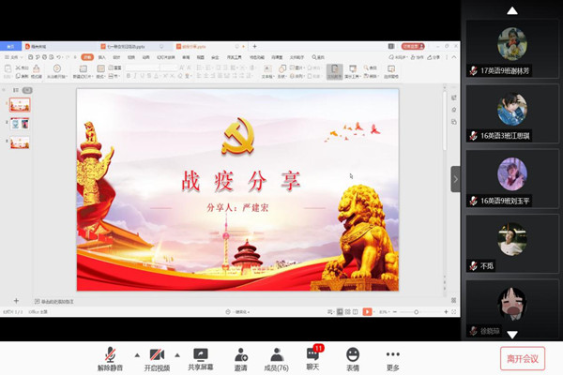Select the third slide thumbnail in slide panel
Image resolution: width=563 pixels, height=375 pixels.
(x=20, y=142)
